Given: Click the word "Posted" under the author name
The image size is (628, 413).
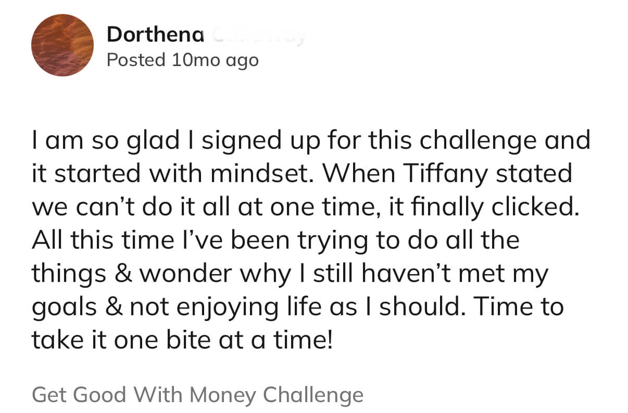Looking at the screenshot, I should pyautogui.click(x=135, y=60).
